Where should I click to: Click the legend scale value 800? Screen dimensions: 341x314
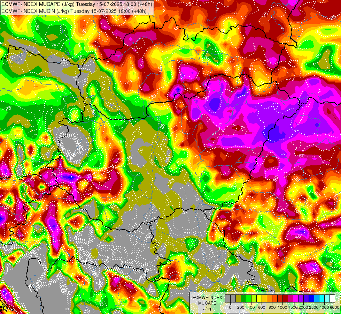[x=272, y=307]
